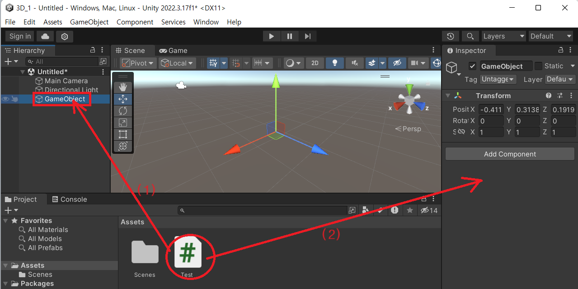Open Pivot handle position dropdown
578x289 pixels.
point(138,63)
